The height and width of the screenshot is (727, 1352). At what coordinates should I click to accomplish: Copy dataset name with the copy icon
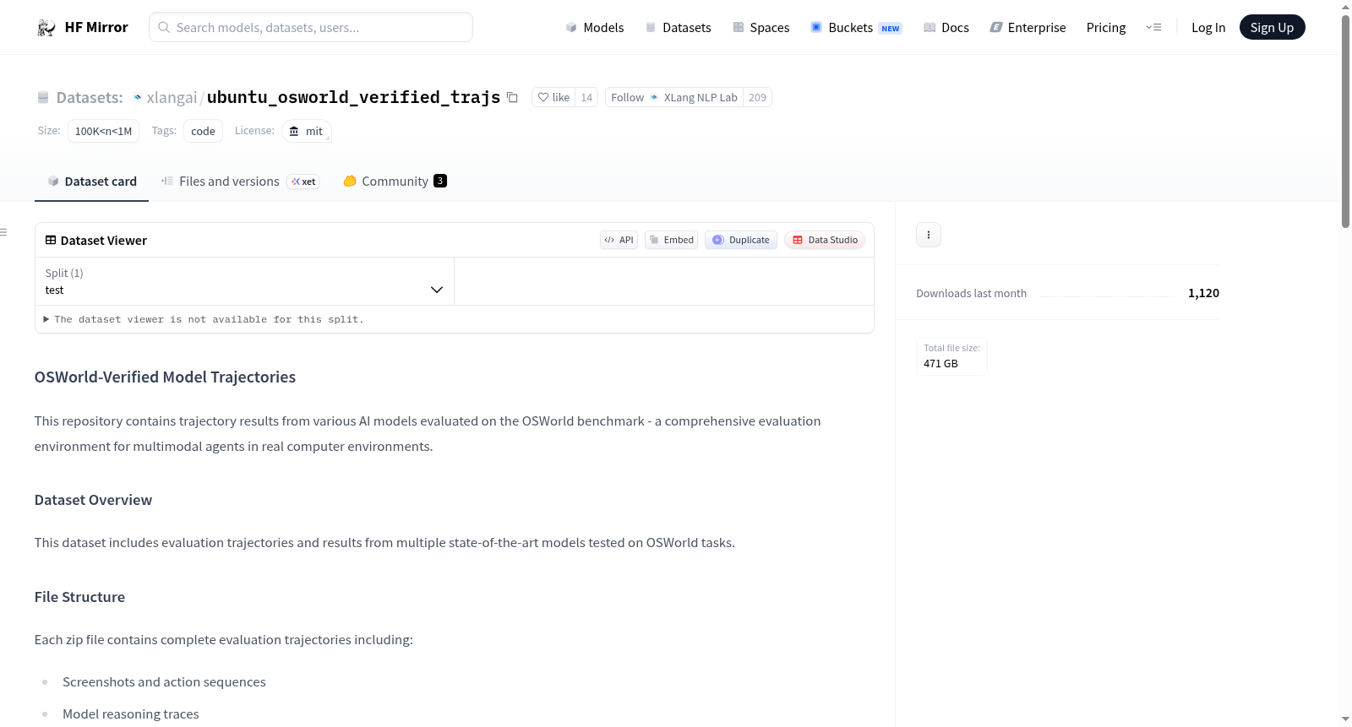coord(512,97)
